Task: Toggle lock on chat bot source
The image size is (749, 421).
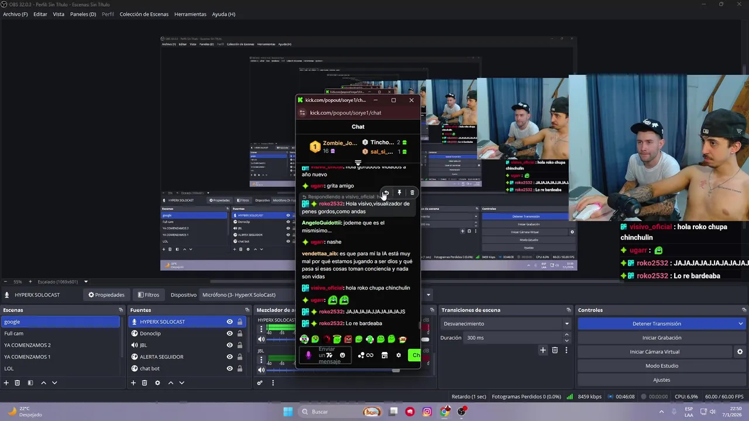Action: 240,368
